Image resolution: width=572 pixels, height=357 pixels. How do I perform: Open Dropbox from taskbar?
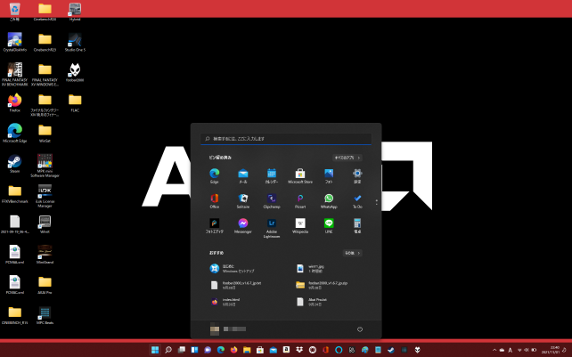tap(299, 350)
